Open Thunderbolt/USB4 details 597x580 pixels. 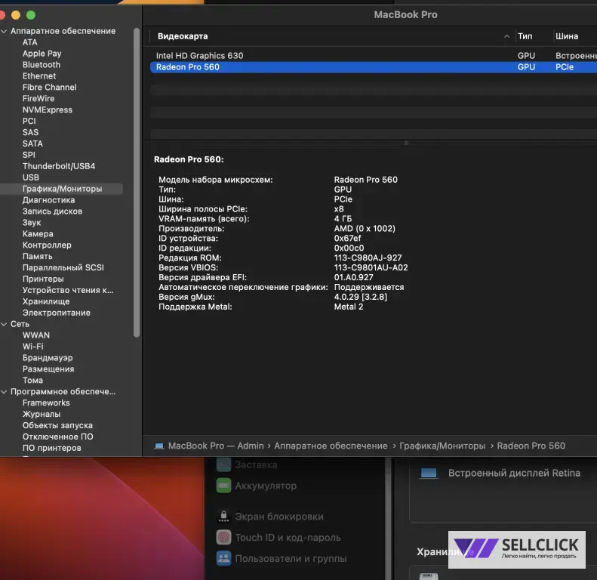pos(59,166)
